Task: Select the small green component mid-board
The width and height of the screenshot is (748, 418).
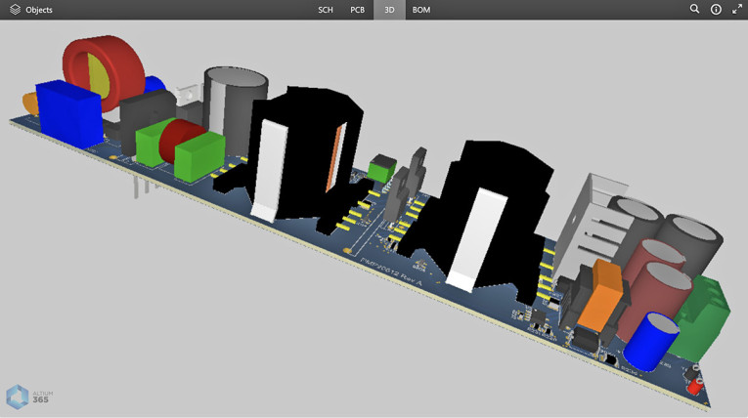Action: coord(379,168)
